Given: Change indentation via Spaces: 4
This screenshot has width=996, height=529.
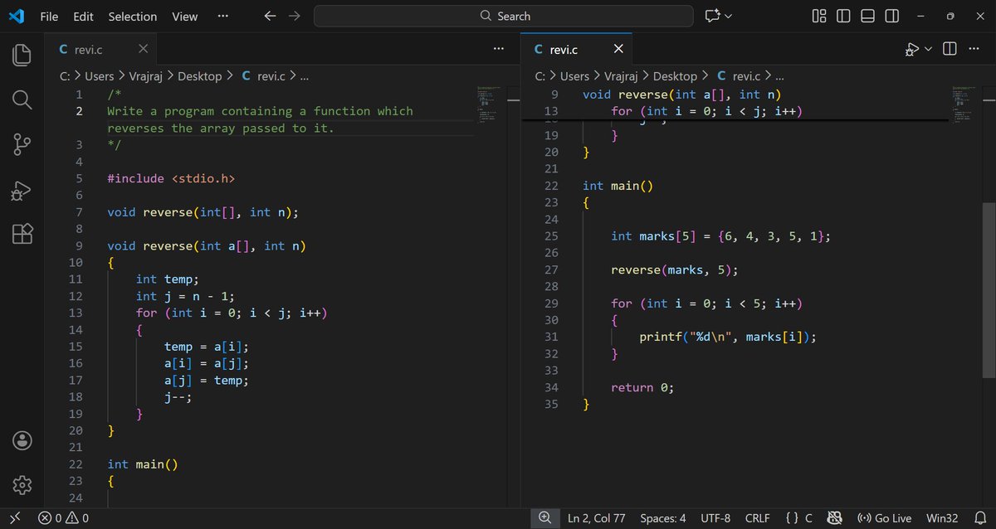Looking at the screenshot, I should [663, 518].
